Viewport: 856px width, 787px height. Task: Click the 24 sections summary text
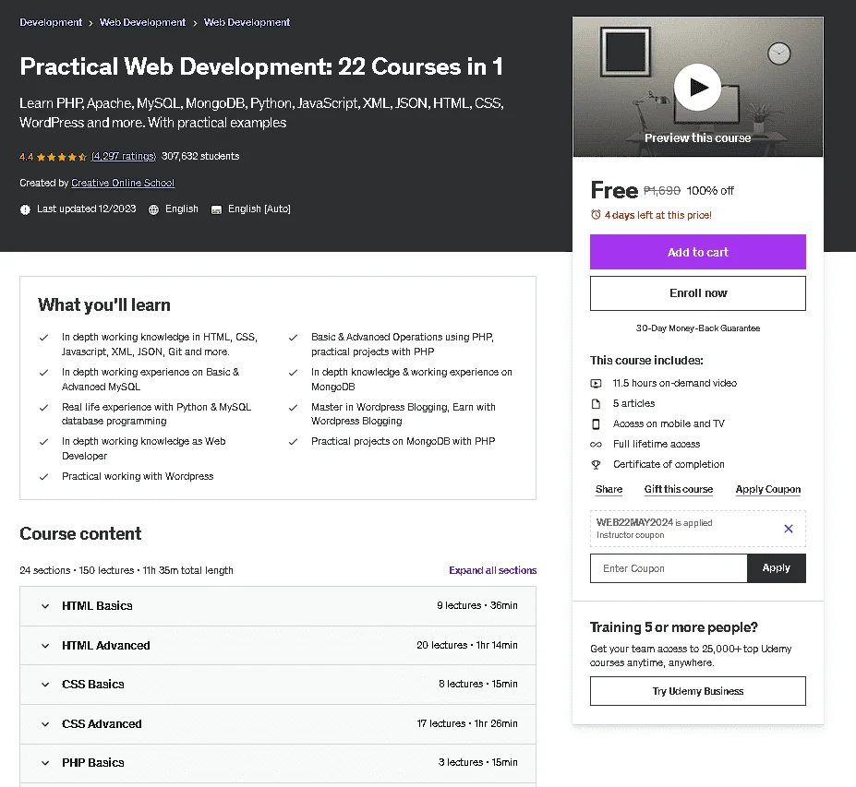click(127, 570)
